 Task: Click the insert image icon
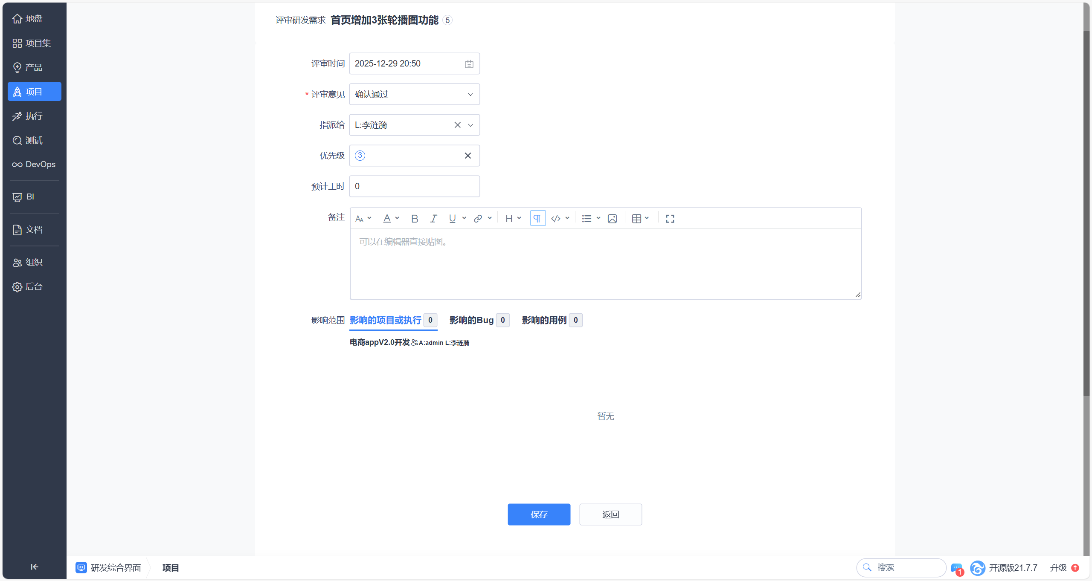612,219
